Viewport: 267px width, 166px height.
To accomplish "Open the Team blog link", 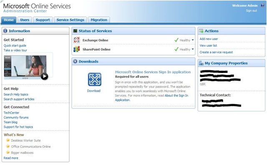I will point(10,122).
